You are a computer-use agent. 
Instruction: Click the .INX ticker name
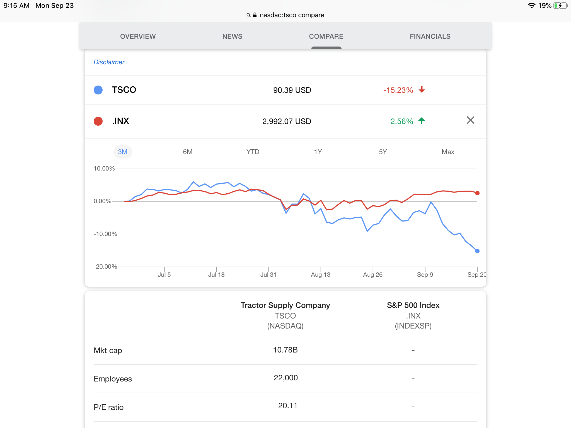click(x=120, y=121)
